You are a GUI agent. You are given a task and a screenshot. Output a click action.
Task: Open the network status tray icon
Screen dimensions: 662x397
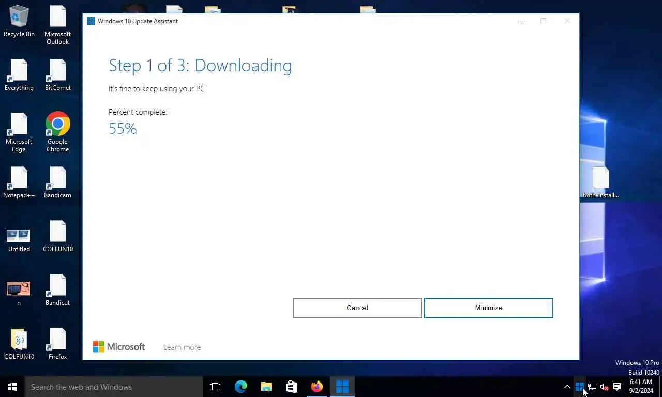coord(592,387)
